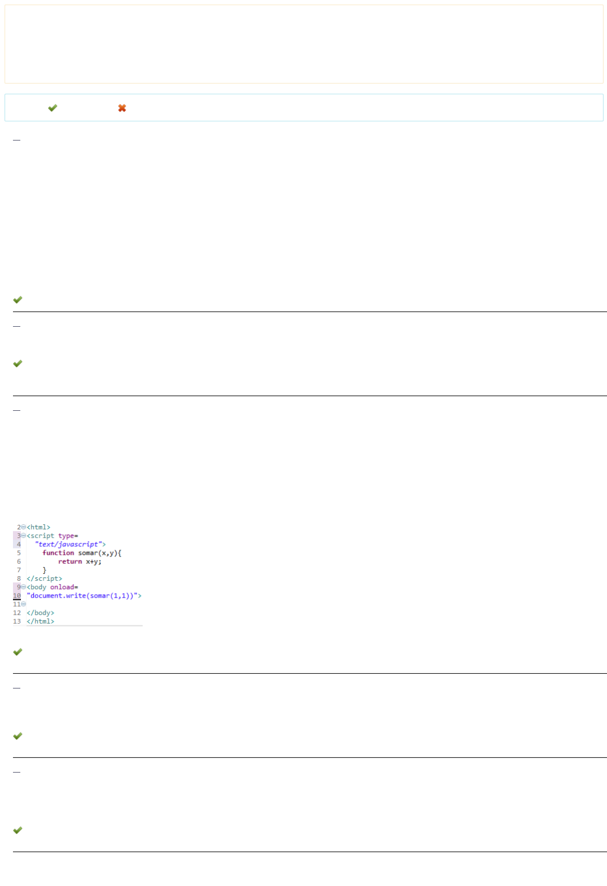Image resolution: width=607 pixels, height=886 pixels.
Task: Click the green checkmark below the code snippet
Action: click(x=17, y=652)
